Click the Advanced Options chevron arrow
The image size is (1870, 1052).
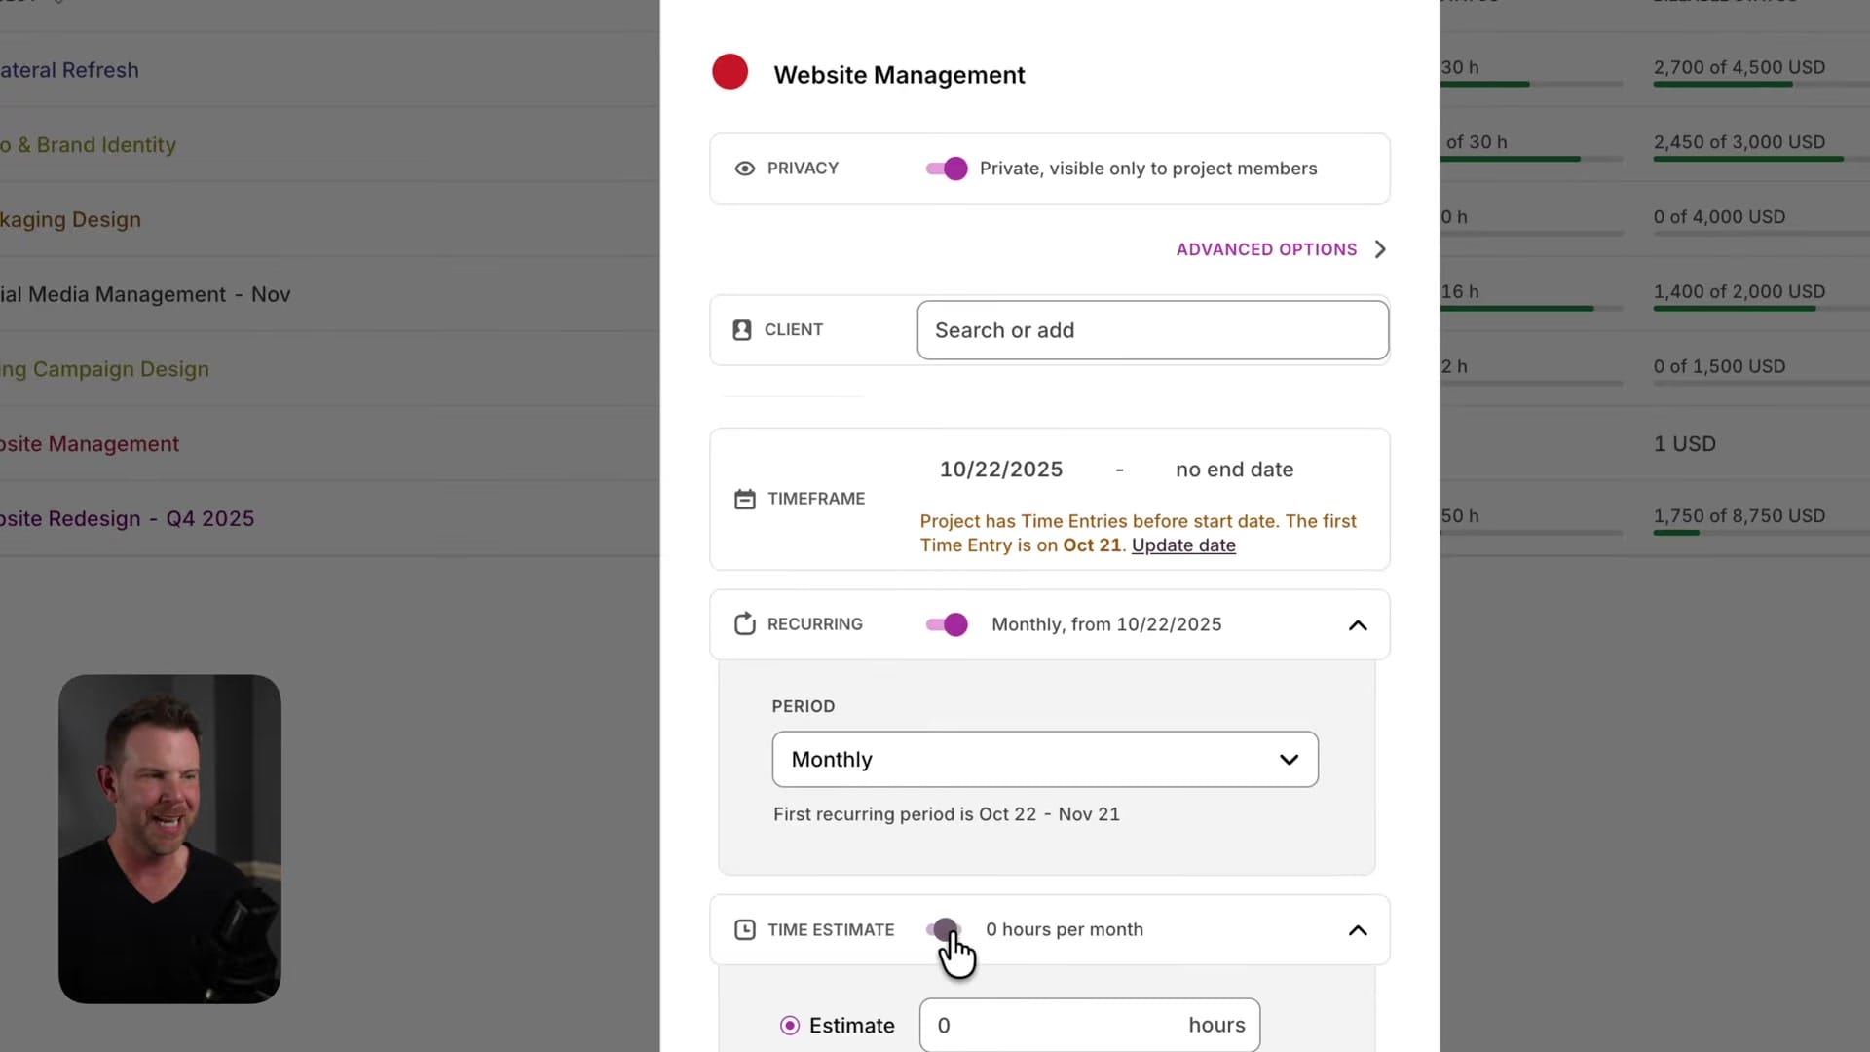click(1380, 249)
